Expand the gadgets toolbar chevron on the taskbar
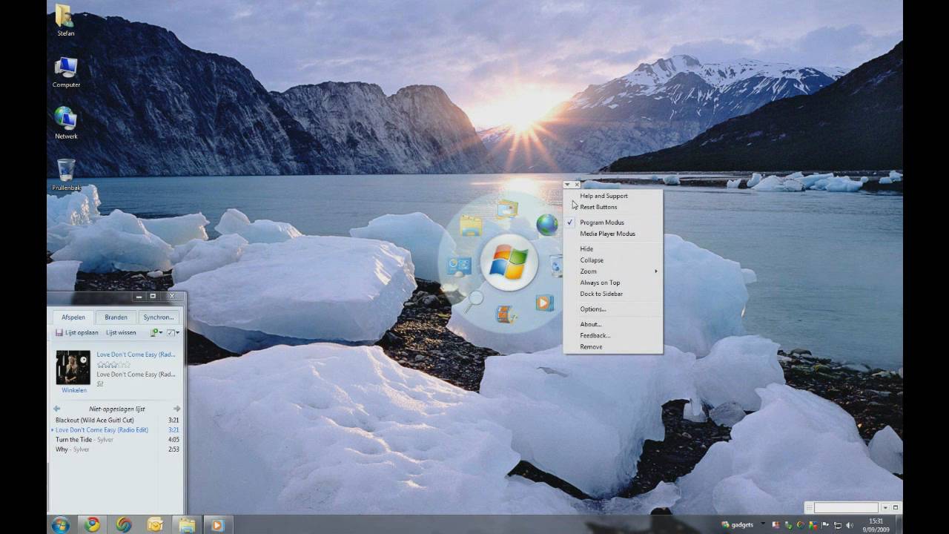The image size is (949, 534). coord(763,525)
